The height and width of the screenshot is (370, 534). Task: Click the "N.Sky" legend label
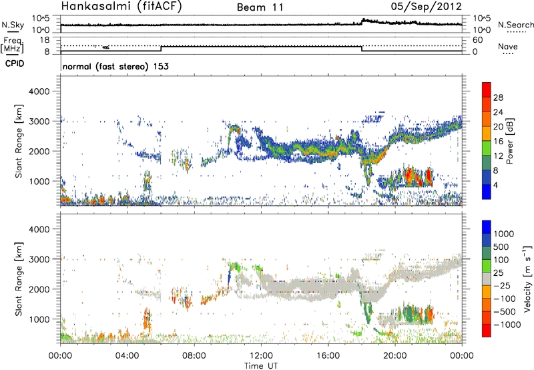click(13, 25)
